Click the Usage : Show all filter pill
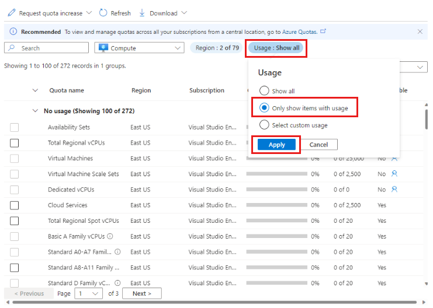Viewport: 433px width, 308px height. 276,48
